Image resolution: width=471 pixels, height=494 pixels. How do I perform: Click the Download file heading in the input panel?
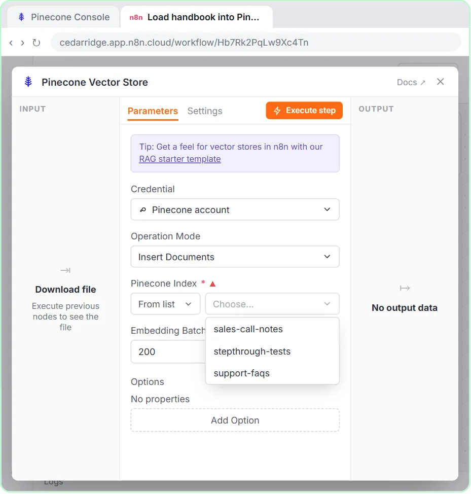coord(65,290)
